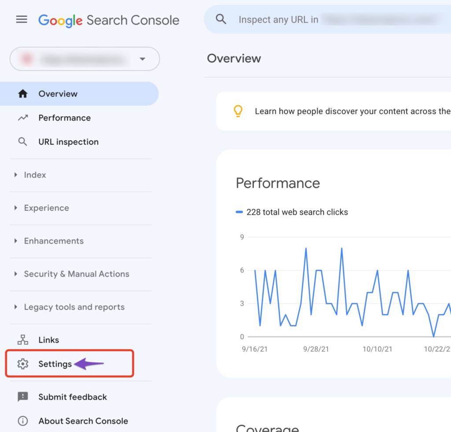This screenshot has width=451, height=432.
Task: Open Settings from the sidebar
Action: point(55,364)
